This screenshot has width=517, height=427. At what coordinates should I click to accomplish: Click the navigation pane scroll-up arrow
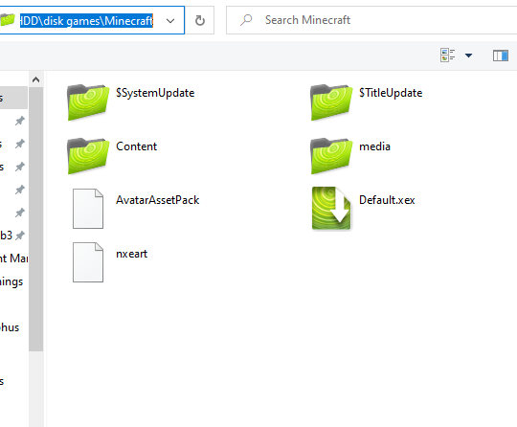pyautogui.click(x=36, y=79)
